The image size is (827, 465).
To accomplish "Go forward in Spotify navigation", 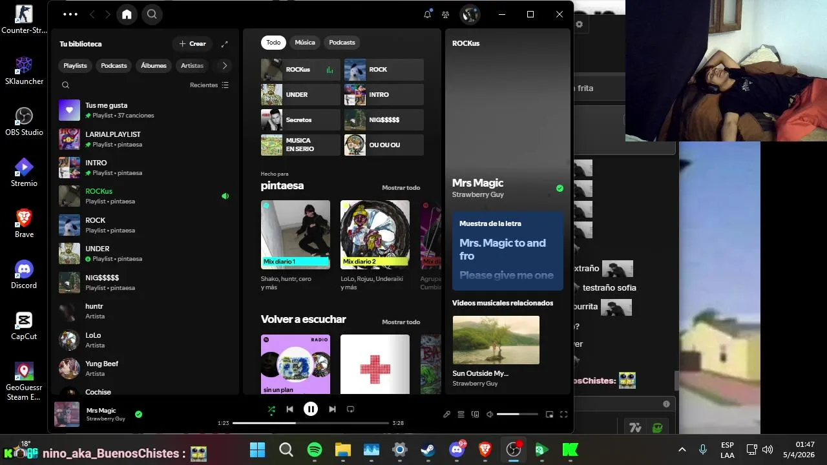I will [x=107, y=14].
